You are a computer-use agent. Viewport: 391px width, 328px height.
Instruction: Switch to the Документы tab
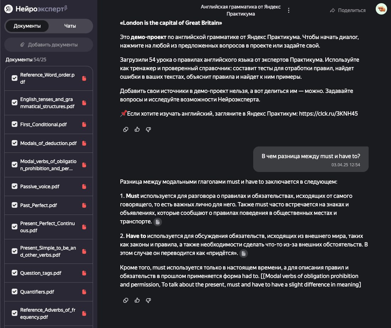click(x=27, y=26)
